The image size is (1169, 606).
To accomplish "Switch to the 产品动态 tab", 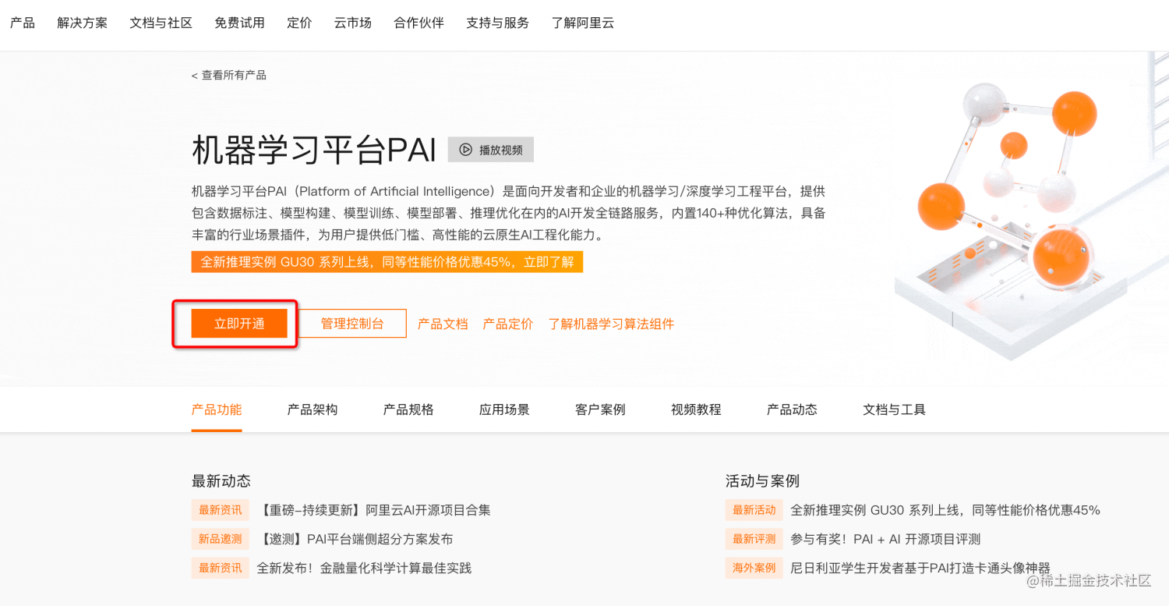I will [x=792, y=409].
